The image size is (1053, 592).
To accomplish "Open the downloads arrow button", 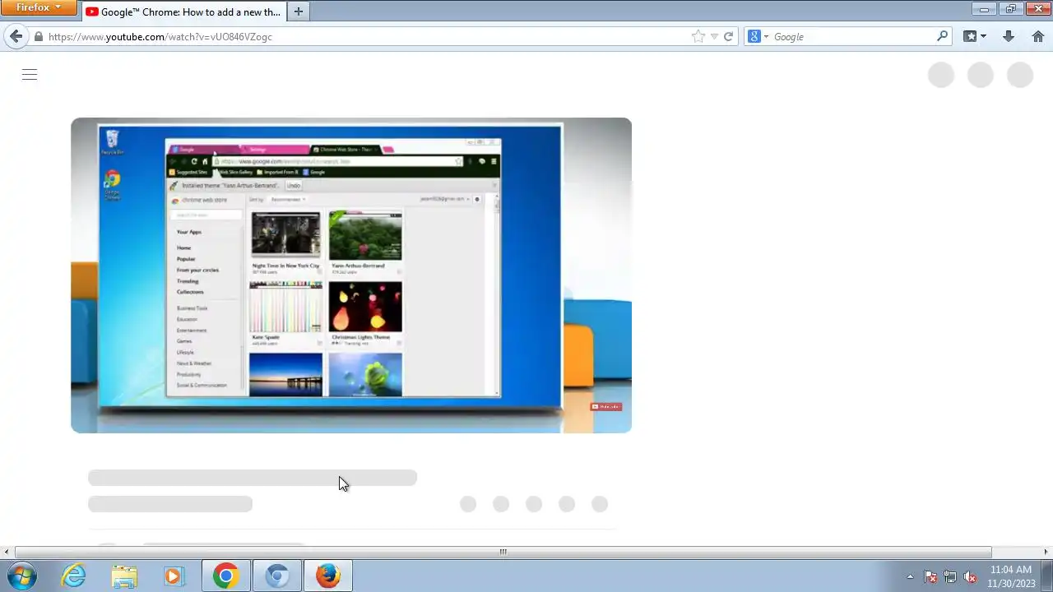I will [1009, 36].
